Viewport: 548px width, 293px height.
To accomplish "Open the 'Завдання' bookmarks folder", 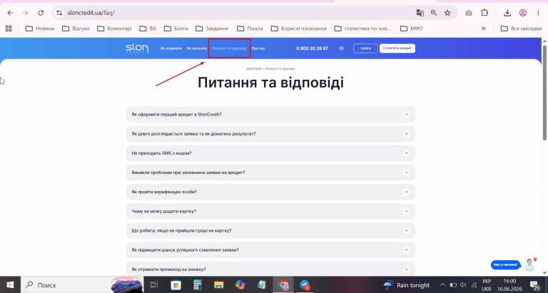I will 212,29.
